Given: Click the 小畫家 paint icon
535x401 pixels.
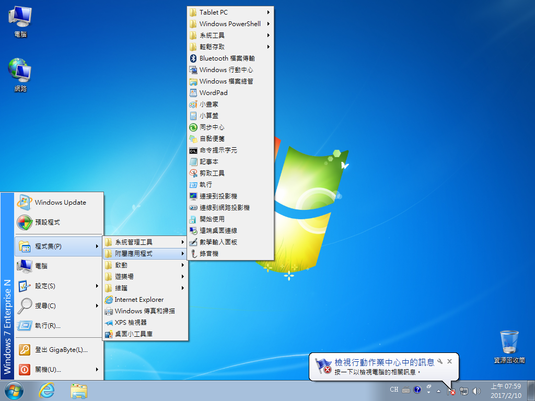Looking at the screenshot, I should click(x=193, y=104).
